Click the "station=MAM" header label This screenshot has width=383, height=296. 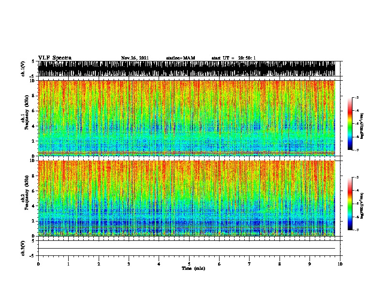coord(180,58)
